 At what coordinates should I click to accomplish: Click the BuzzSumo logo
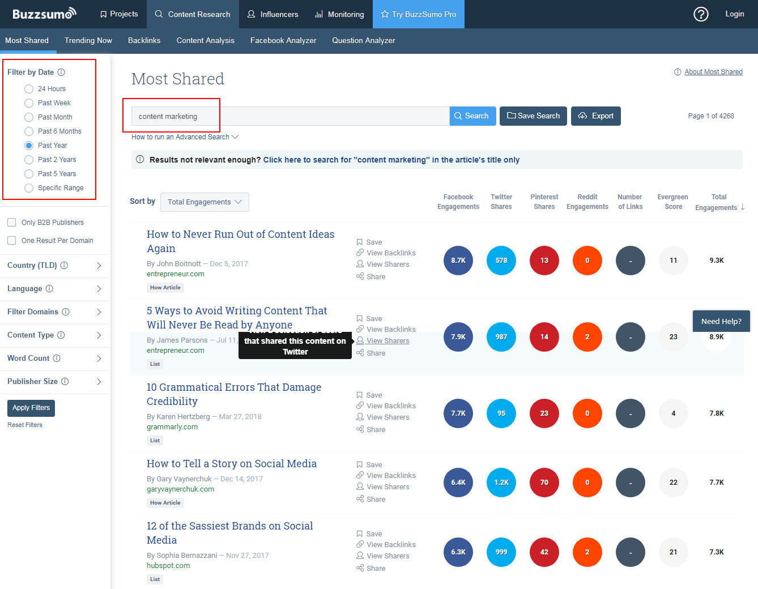(44, 14)
